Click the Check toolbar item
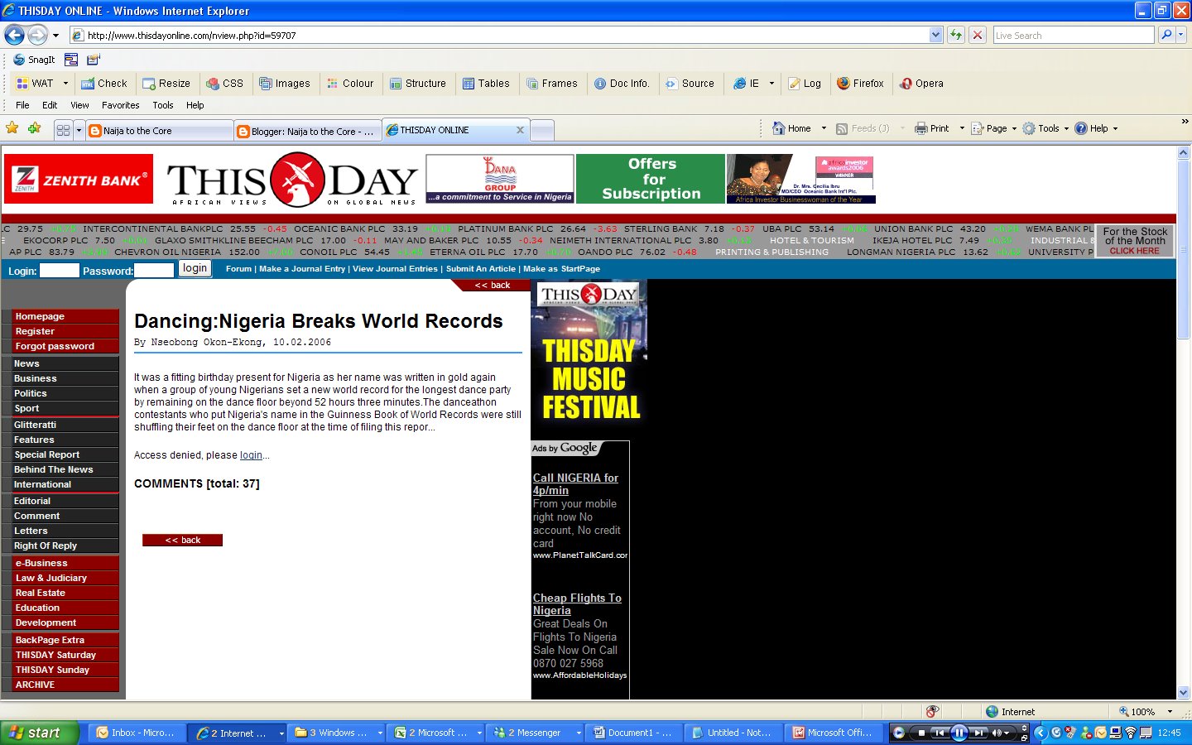1192x745 pixels. pos(104,84)
